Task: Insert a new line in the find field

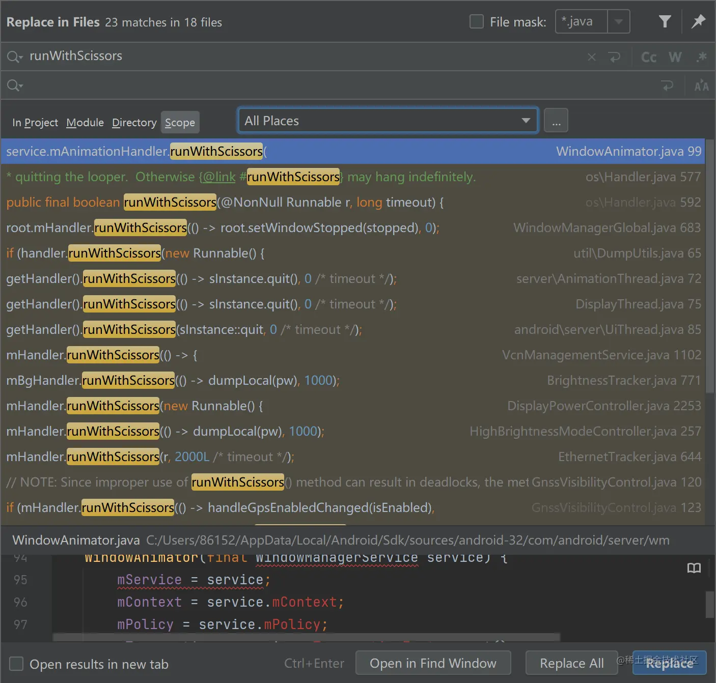Action: (615, 57)
